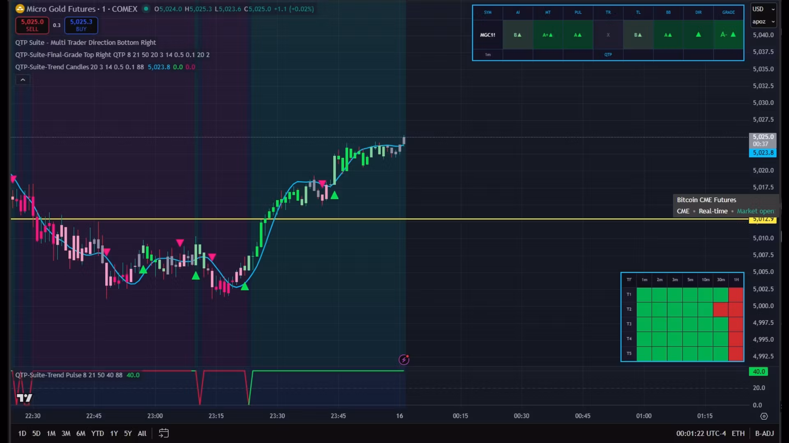Open the USD currency dropdown
The width and height of the screenshot is (789, 443).
click(x=763, y=9)
